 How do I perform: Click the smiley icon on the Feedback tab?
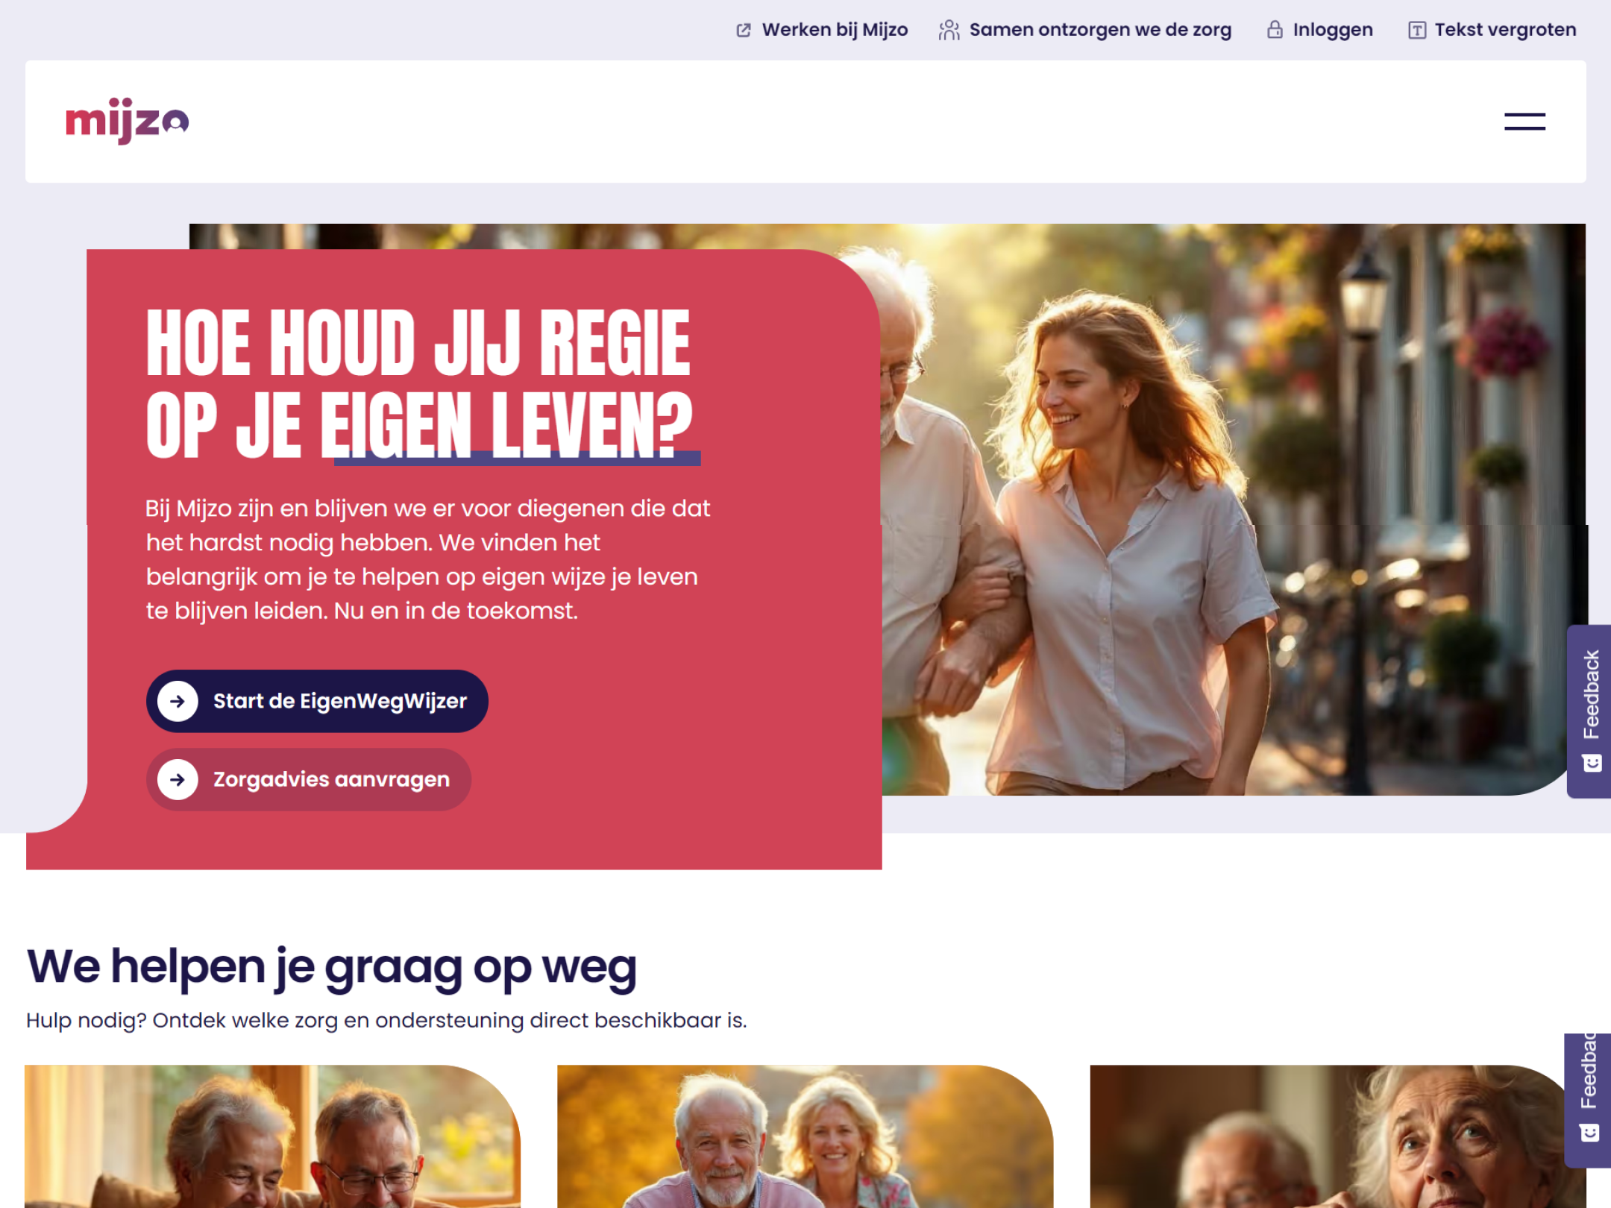[1592, 763]
